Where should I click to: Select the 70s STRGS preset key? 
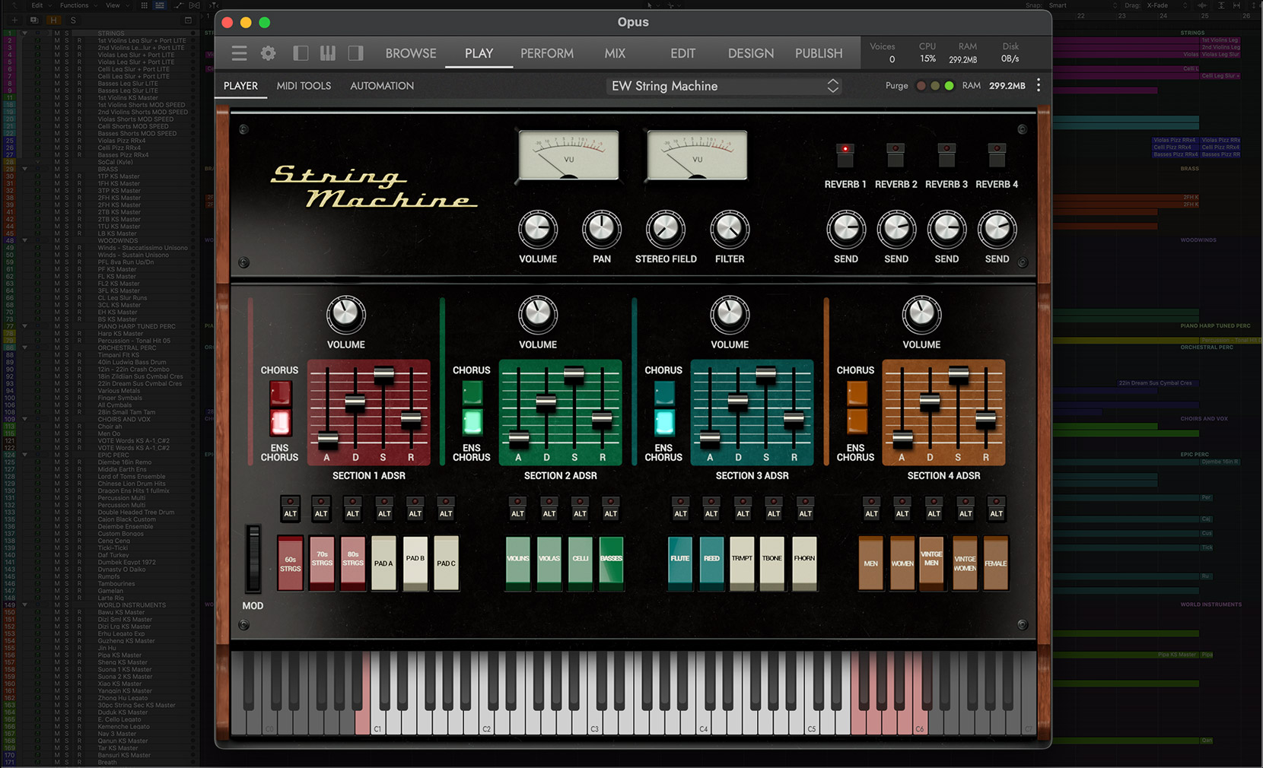(322, 563)
